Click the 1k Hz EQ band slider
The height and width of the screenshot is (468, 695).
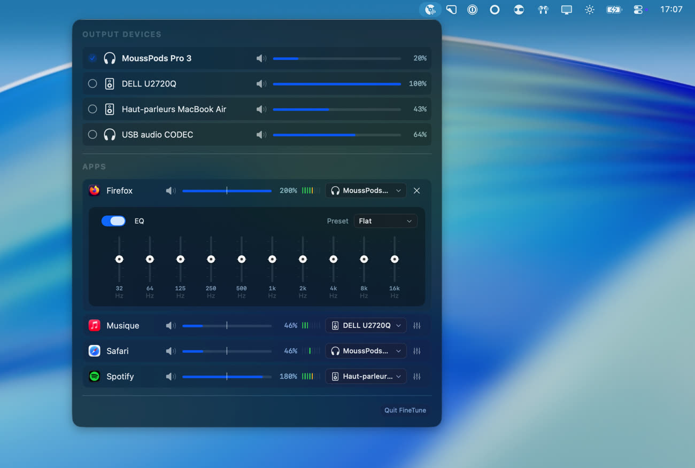tap(272, 259)
